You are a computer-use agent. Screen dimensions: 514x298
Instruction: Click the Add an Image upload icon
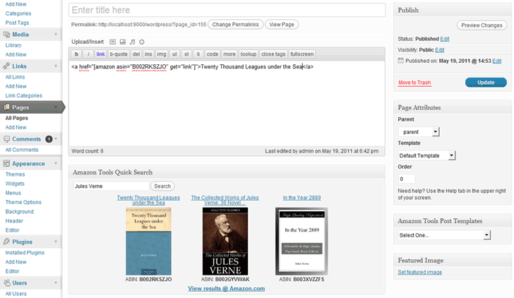(113, 42)
